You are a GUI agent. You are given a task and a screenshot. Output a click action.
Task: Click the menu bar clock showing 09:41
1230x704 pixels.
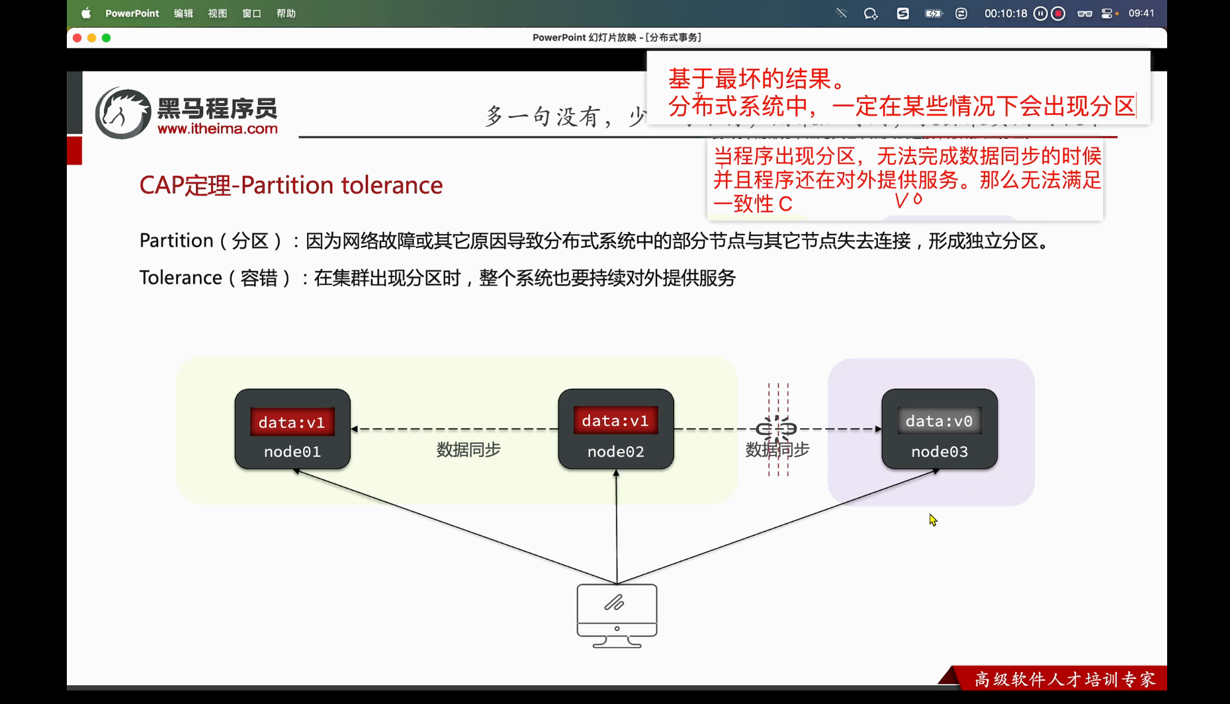pyautogui.click(x=1141, y=13)
